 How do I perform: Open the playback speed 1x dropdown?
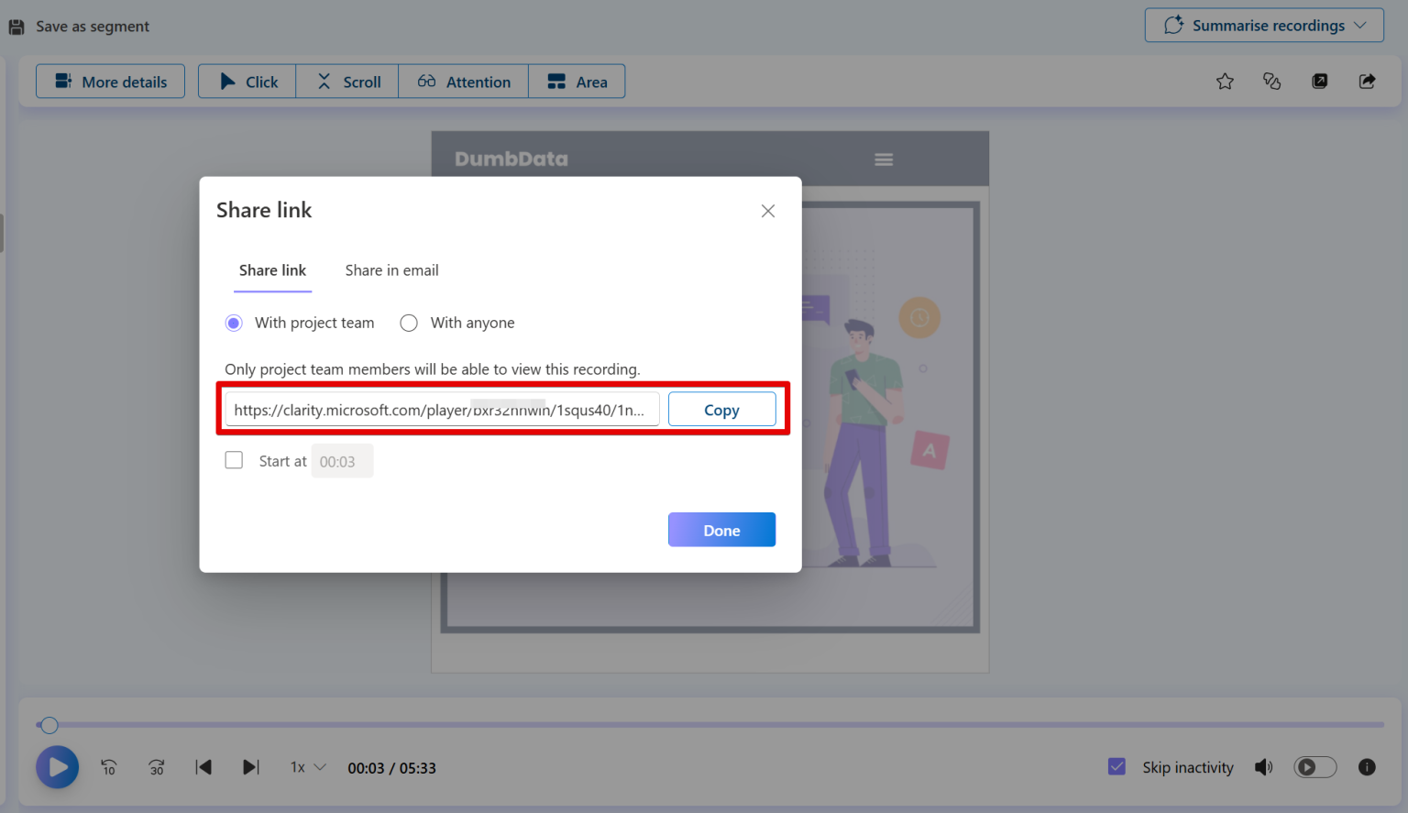(307, 767)
